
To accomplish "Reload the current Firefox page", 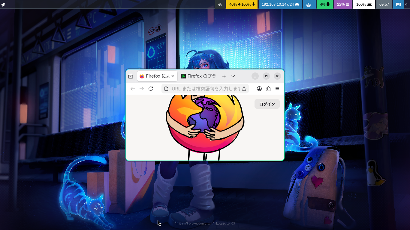I will (151, 89).
